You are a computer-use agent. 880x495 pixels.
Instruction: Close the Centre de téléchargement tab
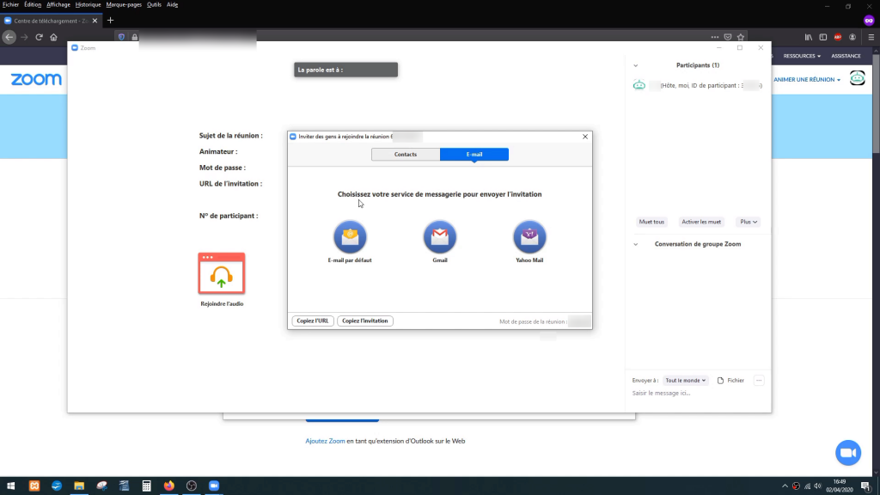coord(95,21)
